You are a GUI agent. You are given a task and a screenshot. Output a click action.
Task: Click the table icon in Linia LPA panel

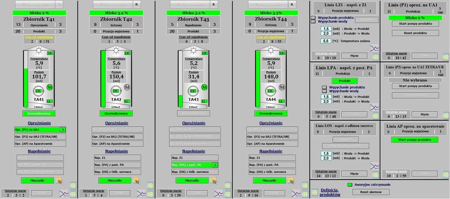tap(376, 116)
